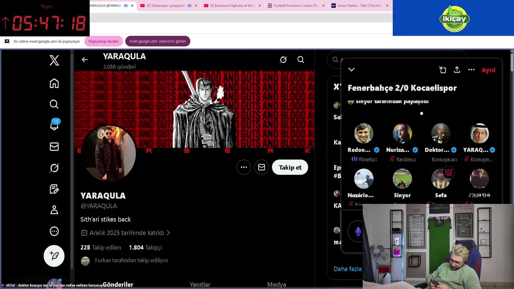Select Doktor... speaker avatar in the Space

click(441, 133)
